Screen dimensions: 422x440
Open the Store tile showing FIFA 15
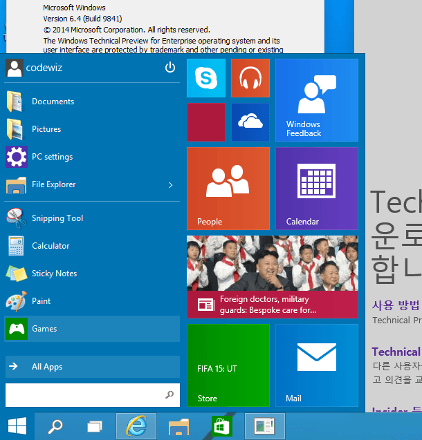click(228, 365)
